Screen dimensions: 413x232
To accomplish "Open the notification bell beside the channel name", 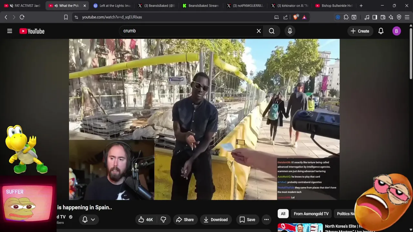I will (x=85, y=219).
